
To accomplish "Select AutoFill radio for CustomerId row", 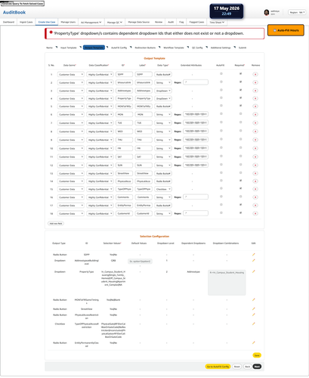I will (221, 213).
